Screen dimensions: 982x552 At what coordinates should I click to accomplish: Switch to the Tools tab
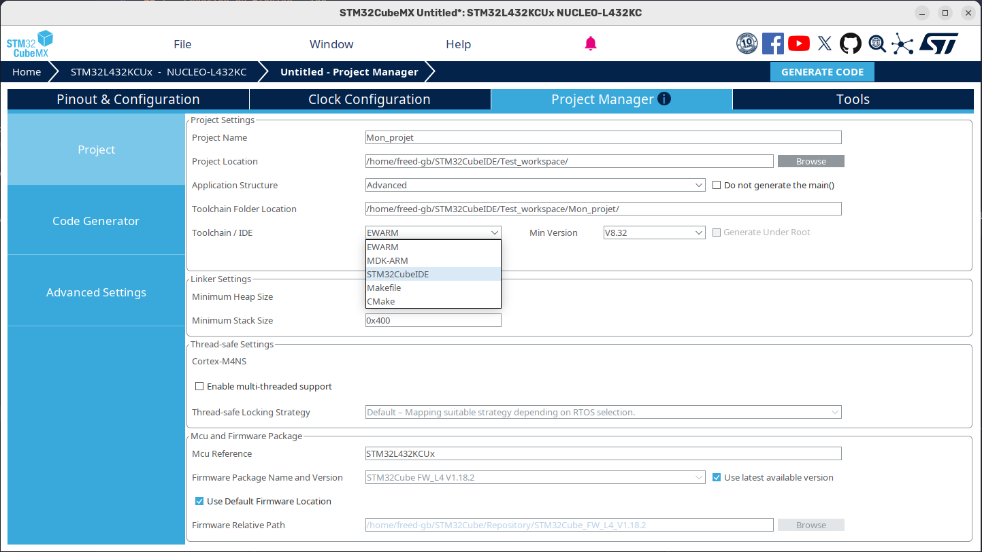click(x=853, y=99)
